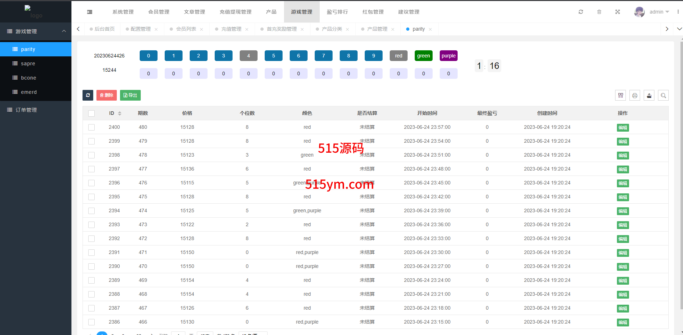
Task: Click the print table icon
Action: click(635, 95)
